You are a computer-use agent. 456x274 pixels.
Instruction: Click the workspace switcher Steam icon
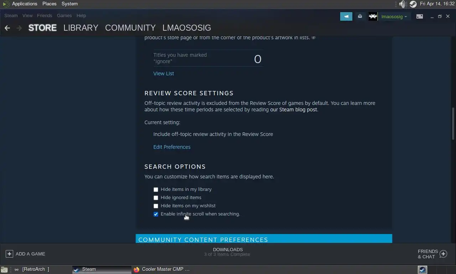423,269
